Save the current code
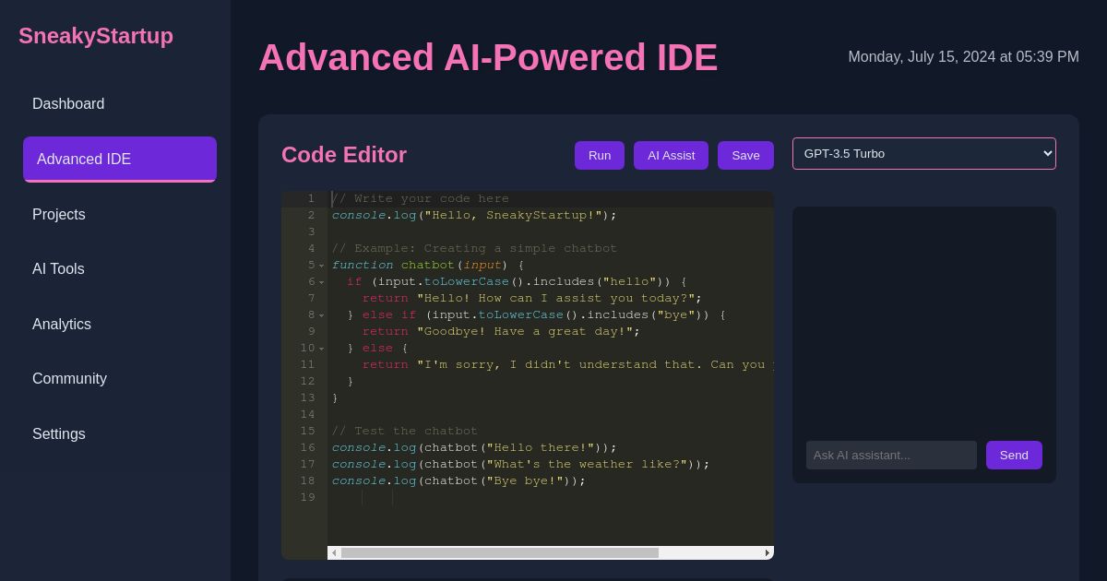 click(x=745, y=155)
